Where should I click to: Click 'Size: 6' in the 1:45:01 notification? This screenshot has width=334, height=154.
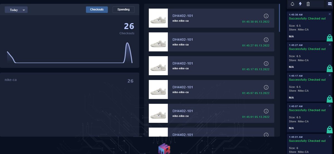coord(294,148)
